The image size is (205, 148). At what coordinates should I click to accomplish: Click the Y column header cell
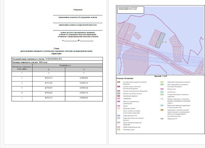point(84,69)
